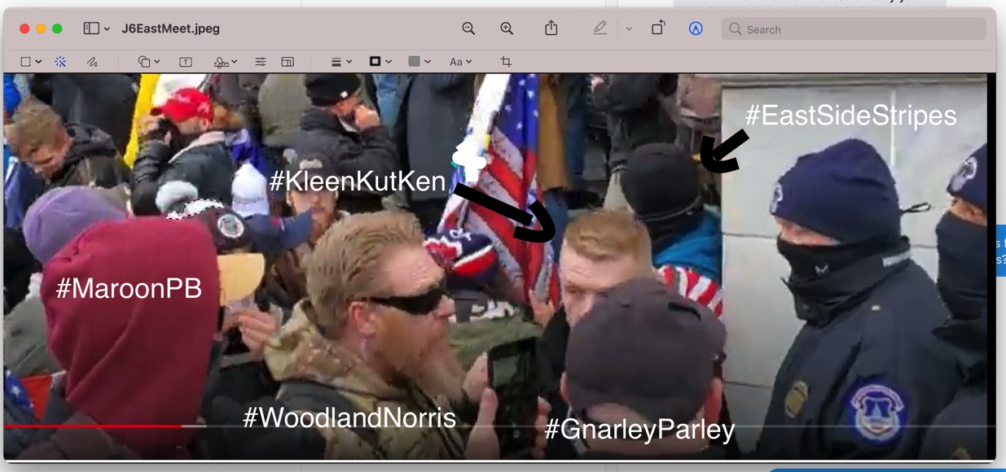This screenshot has width=1006, height=472.
Task: Choose the Sketch drawing tool
Action: click(x=92, y=62)
